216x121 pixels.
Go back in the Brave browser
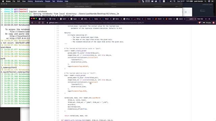click(x=32, y=23)
